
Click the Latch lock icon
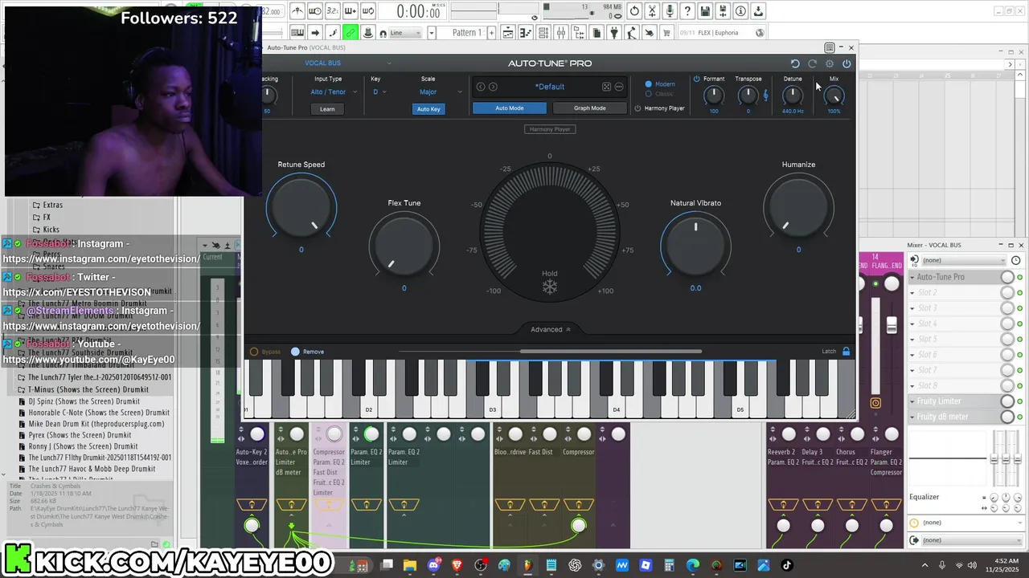tap(846, 352)
